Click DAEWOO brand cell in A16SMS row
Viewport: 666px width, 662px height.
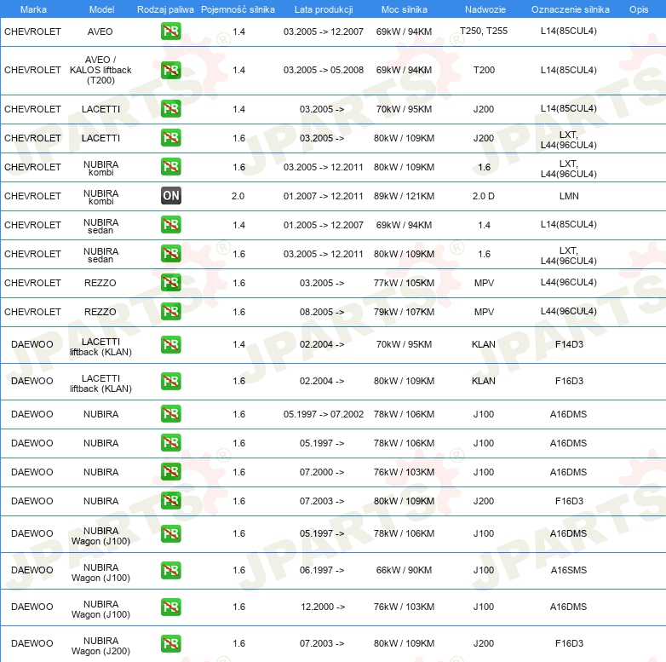(x=32, y=570)
